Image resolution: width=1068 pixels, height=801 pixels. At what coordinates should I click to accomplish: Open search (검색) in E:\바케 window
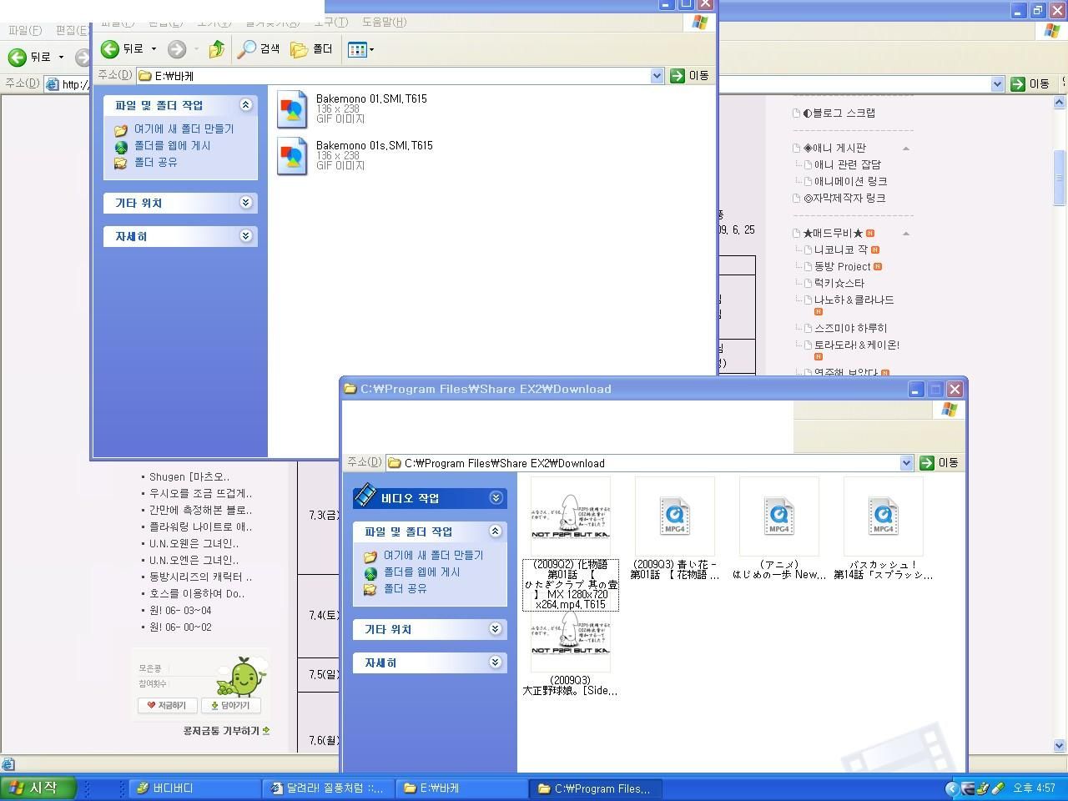[259, 49]
